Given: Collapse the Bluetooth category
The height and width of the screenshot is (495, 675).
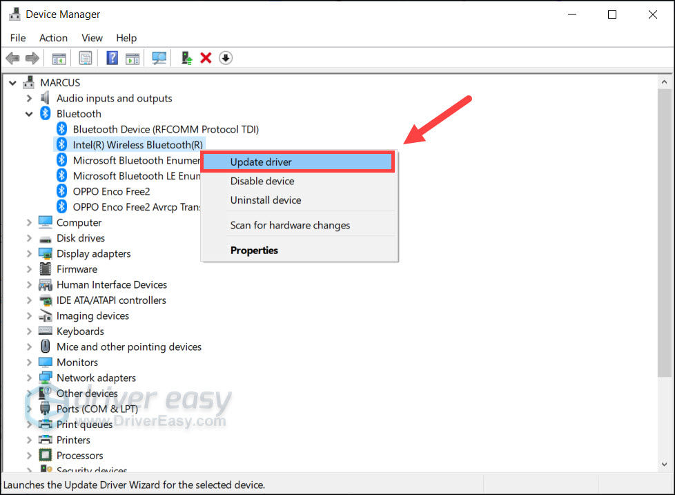Looking at the screenshot, I should (29, 114).
